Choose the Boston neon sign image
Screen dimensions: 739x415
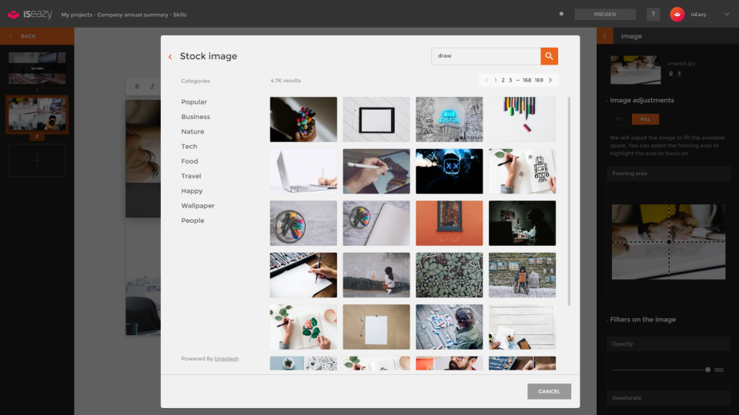[449, 120]
